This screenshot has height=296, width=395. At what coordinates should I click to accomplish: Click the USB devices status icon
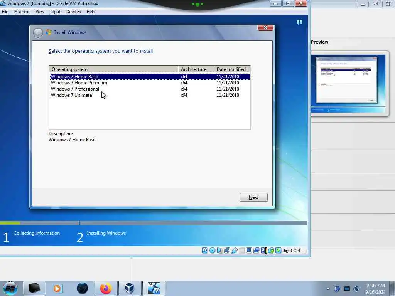coord(234,251)
